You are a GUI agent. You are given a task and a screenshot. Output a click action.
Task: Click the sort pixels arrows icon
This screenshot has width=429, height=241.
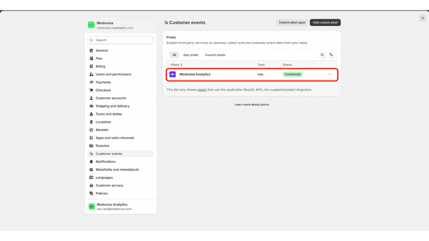coord(331,55)
